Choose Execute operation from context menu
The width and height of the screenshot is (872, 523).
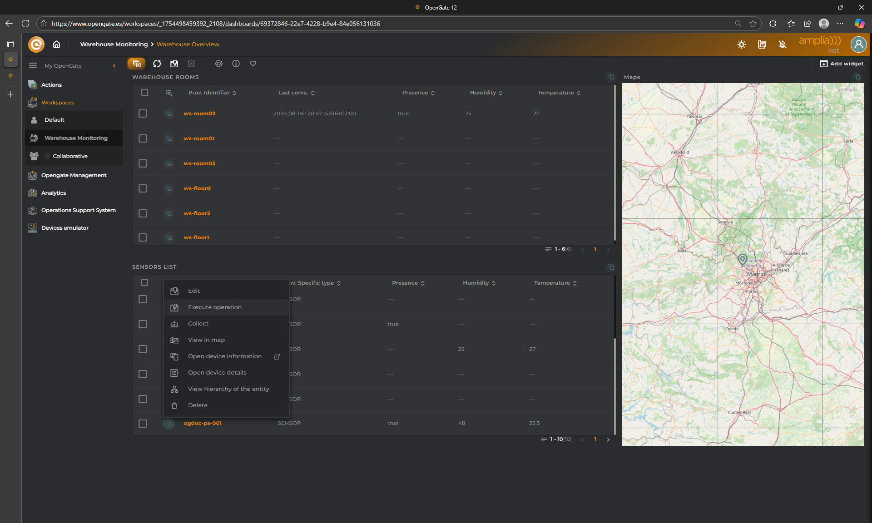(215, 307)
